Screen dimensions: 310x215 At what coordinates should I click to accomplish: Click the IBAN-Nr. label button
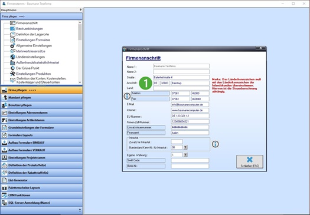146,166
